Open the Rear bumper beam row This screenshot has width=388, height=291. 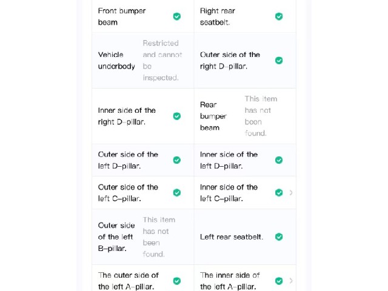coord(245,116)
